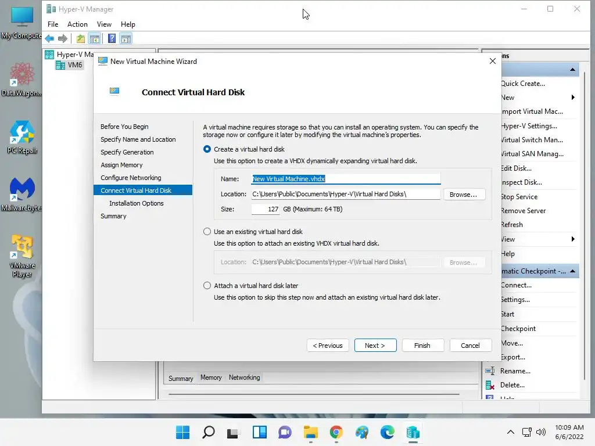
Task: Click the Up one level folder icon
Action: click(x=80, y=39)
